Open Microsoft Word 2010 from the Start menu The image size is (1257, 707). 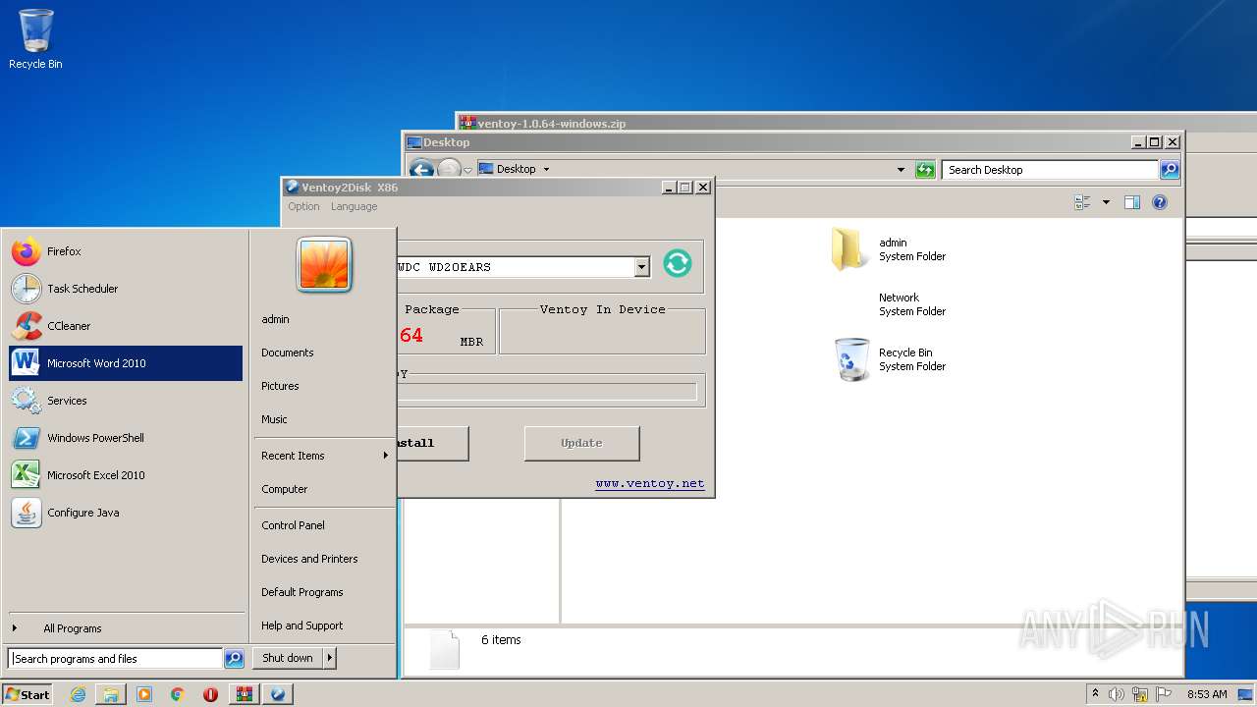click(x=126, y=363)
